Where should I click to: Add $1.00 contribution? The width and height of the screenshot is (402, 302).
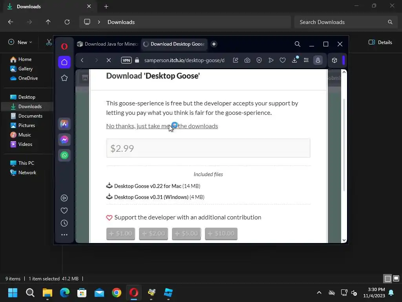coord(121,234)
